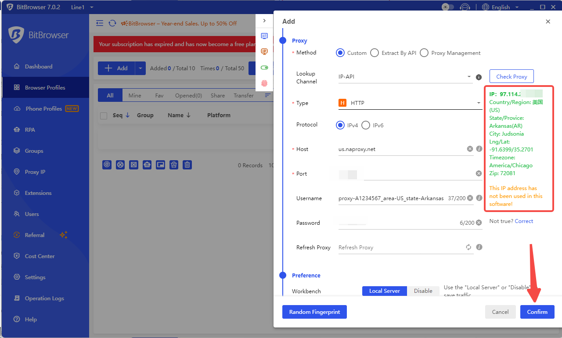The image size is (562, 338).
Task: Select the IPv6 protocol radio
Action: [x=366, y=125]
